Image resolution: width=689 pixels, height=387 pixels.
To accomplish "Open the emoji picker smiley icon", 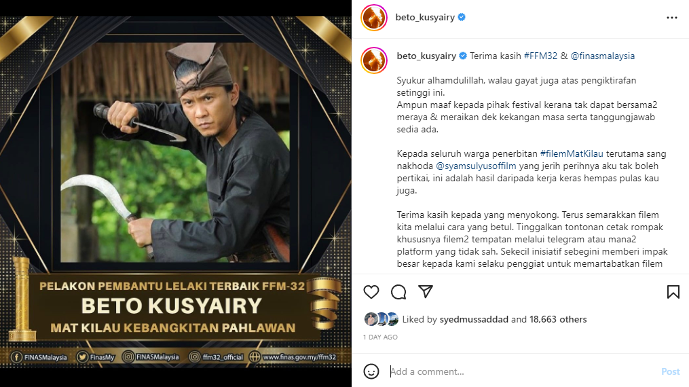I will click(x=371, y=371).
